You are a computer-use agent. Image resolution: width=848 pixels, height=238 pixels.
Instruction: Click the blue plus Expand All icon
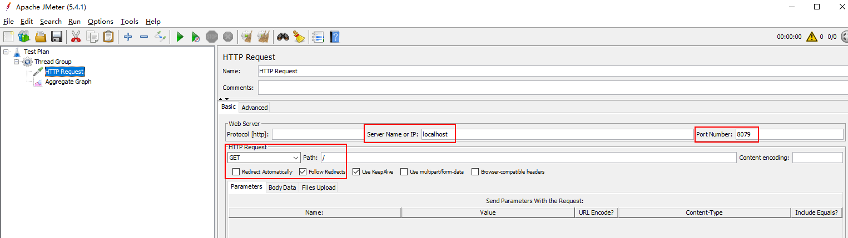pyautogui.click(x=128, y=37)
